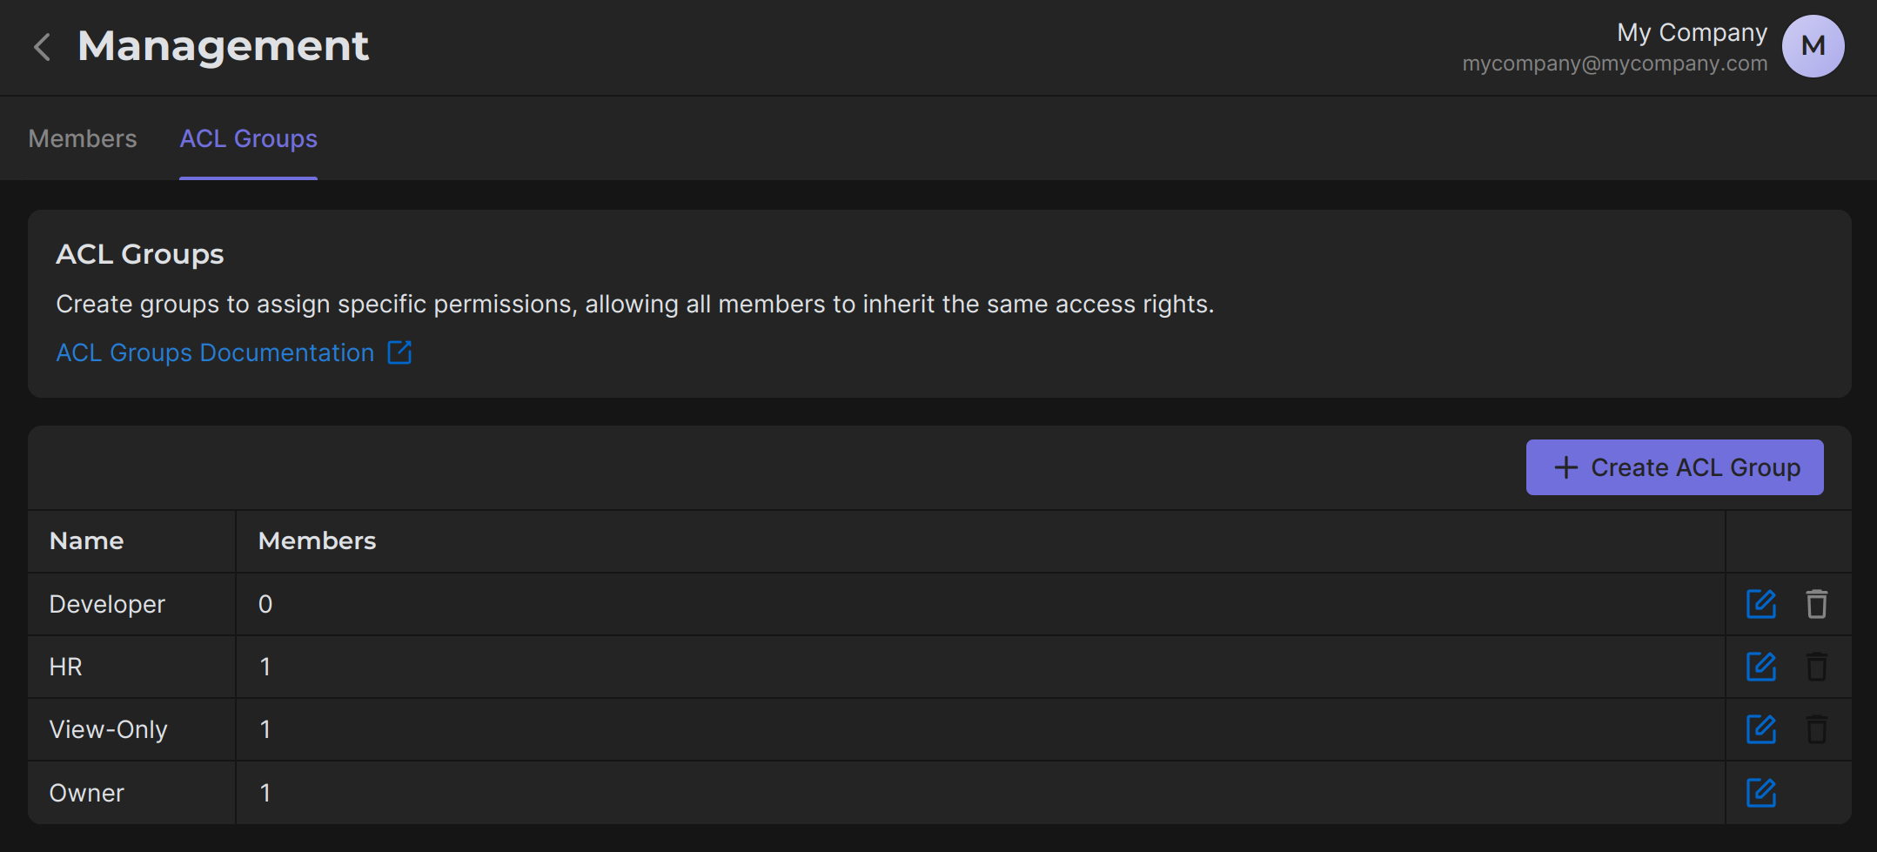Select the ACL Groups tab
Viewport: 1877px width, 852px height.
pos(248,139)
